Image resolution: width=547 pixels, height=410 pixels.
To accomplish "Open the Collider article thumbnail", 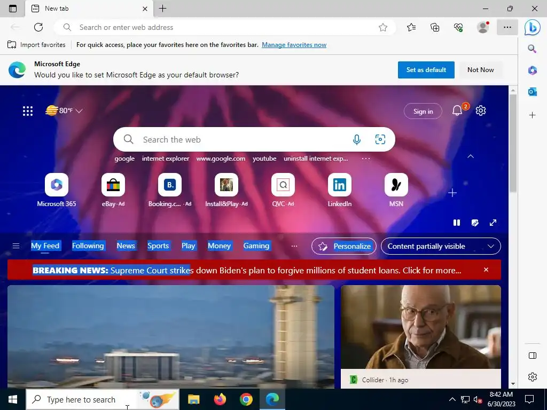I will click(421, 327).
